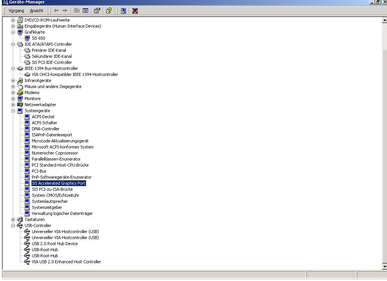Select PCI-Bus entry
The image size is (387, 281).
pyautogui.click(x=39, y=171)
